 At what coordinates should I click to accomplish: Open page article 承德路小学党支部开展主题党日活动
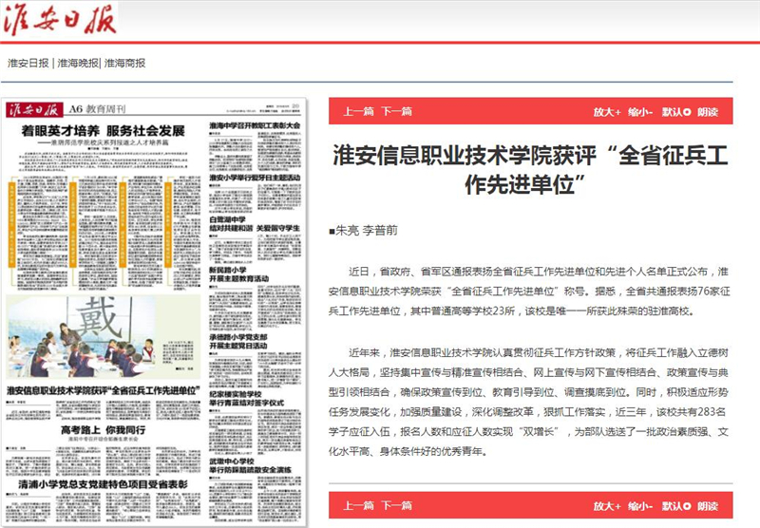[238, 341]
